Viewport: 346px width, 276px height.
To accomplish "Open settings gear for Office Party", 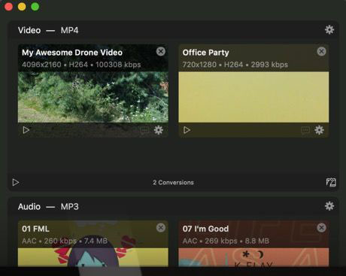I will [x=319, y=130].
